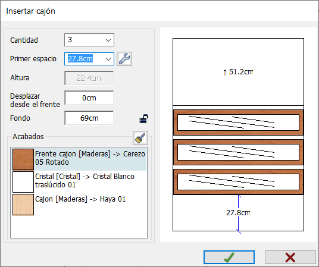The width and height of the screenshot is (319, 267).
Task: Select Cajon Haya 01 list entry
Action: tap(79, 205)
